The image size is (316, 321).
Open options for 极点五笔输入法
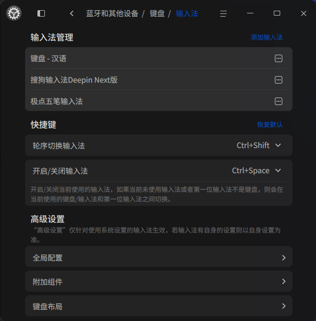click(279, 101)
